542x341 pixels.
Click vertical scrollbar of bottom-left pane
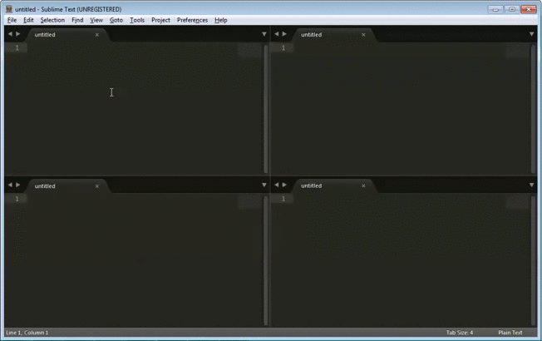[266, 261]
